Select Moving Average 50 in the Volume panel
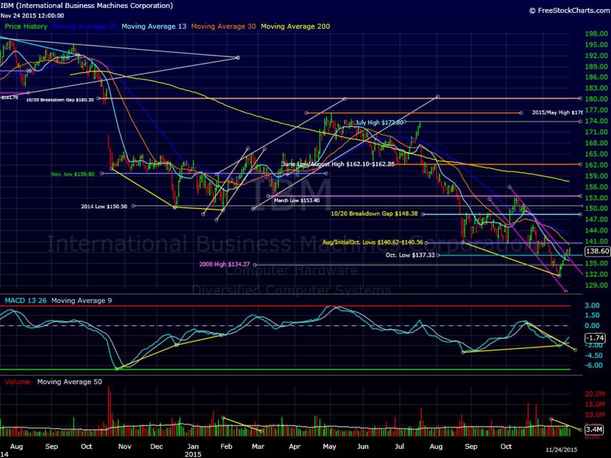The height and width of the screenshot is (458, 611). tap(69, 382)
